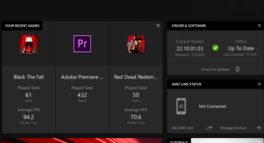
Task: Click the 94.2 average FPS value
Action: [x=28, y=117]
